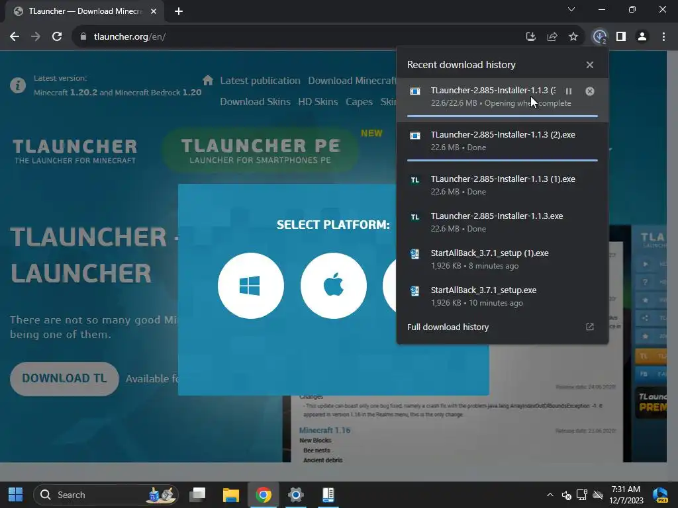Open File Explorer from the taskbar
The image size is (678, 508).
click(x=231, y=495)
